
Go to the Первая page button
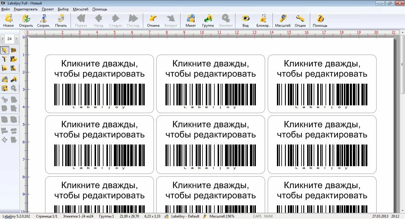[81, 21]
